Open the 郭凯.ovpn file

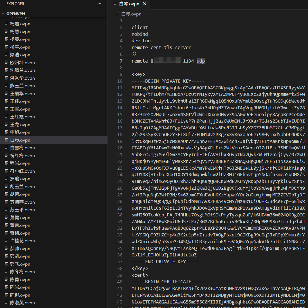click(20, 256)
